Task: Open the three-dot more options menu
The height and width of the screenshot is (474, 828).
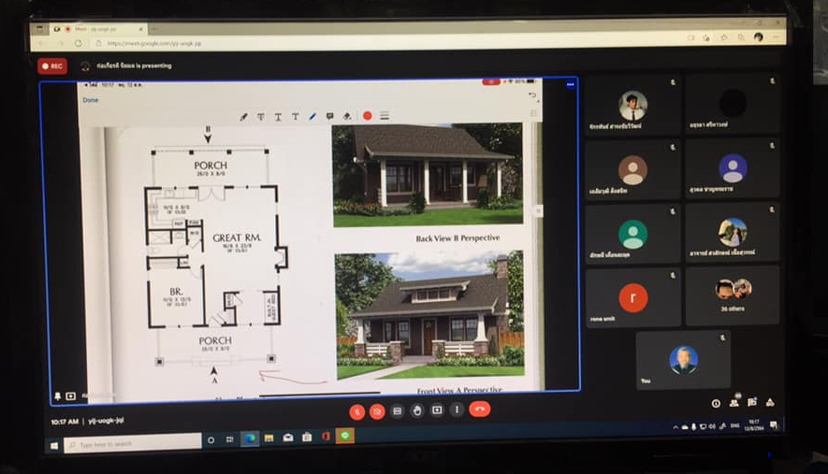Action: click(457, 409)
